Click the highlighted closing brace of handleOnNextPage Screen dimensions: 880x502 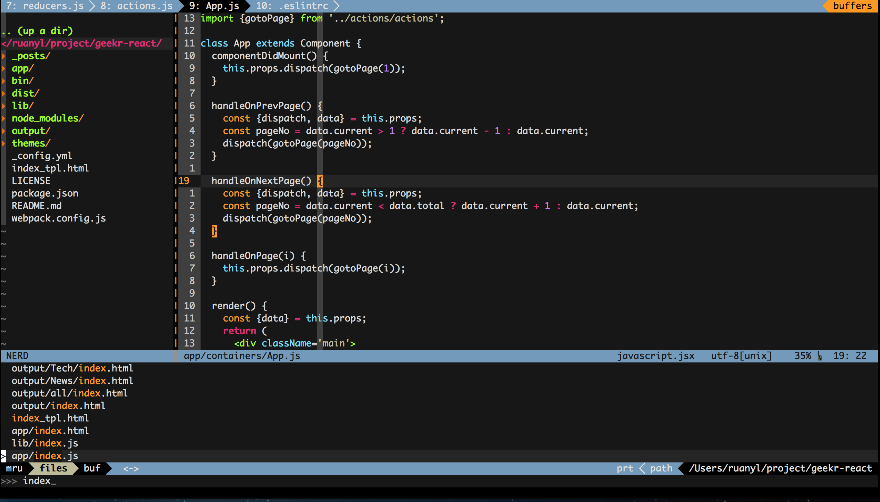click(x=214, y=231)
